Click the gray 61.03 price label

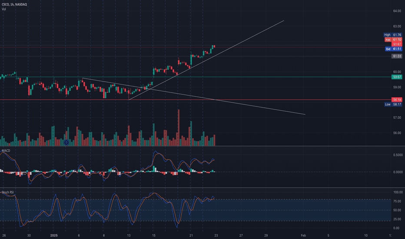pyautogui.click(x=397, y=56)
